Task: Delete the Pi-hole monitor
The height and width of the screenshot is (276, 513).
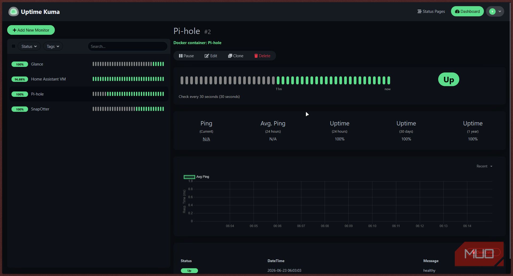Action: click(x=262, y=56)
